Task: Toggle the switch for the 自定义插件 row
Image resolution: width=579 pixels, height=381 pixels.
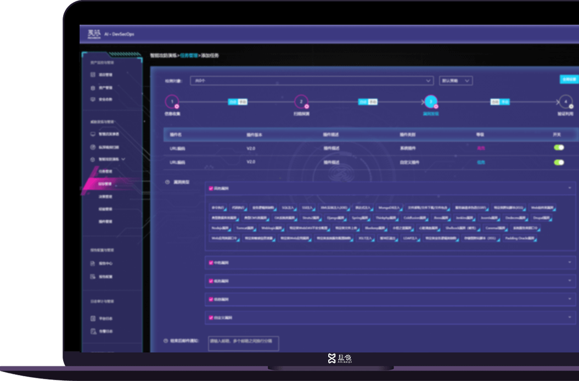Action: click(x=559, y=162)
